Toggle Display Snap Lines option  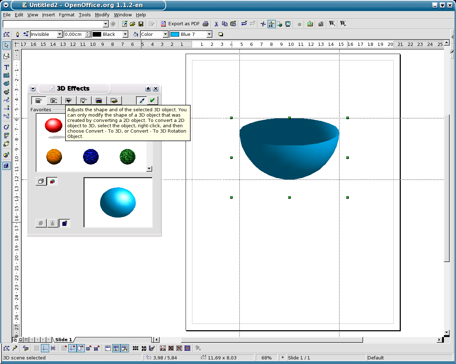[45, 348]
